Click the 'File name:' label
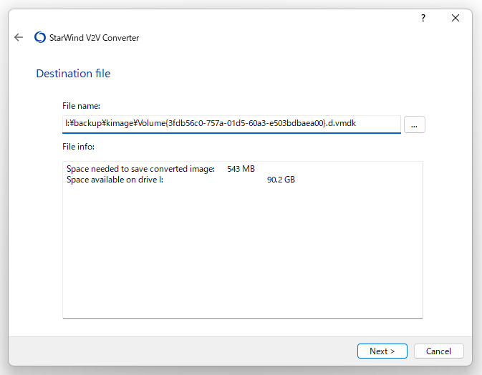 click(81, 106)
